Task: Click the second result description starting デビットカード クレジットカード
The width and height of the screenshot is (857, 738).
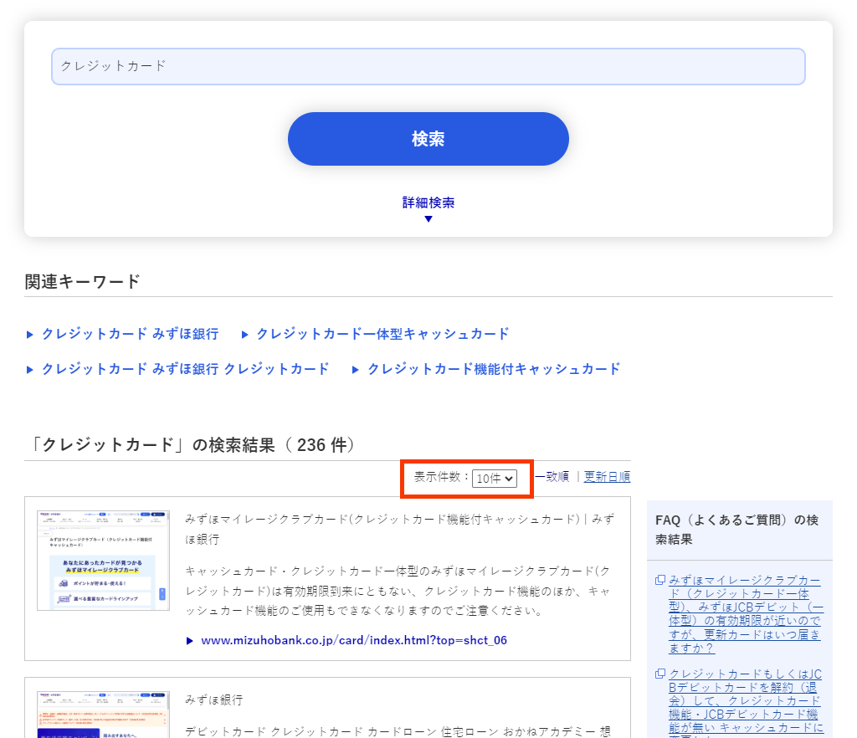Action: click(398, 731)
